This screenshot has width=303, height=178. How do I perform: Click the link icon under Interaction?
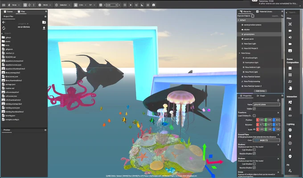tap(290, 116)
